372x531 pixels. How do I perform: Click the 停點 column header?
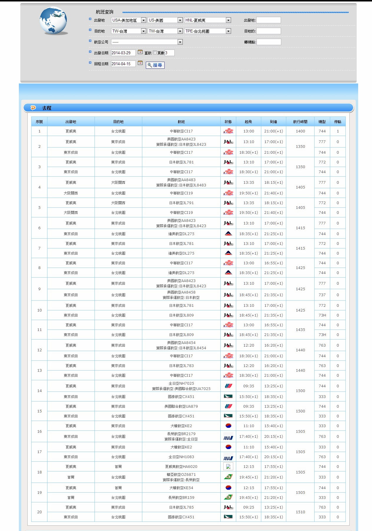tap(338, 122)
